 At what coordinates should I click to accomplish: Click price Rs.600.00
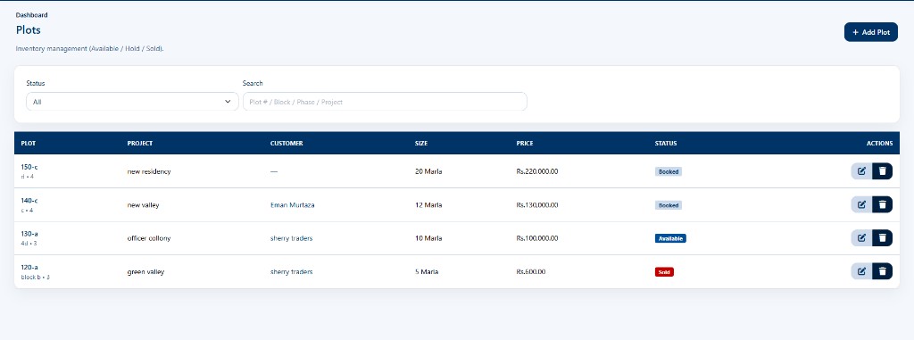pyautogui.click(x=531, y=272)
